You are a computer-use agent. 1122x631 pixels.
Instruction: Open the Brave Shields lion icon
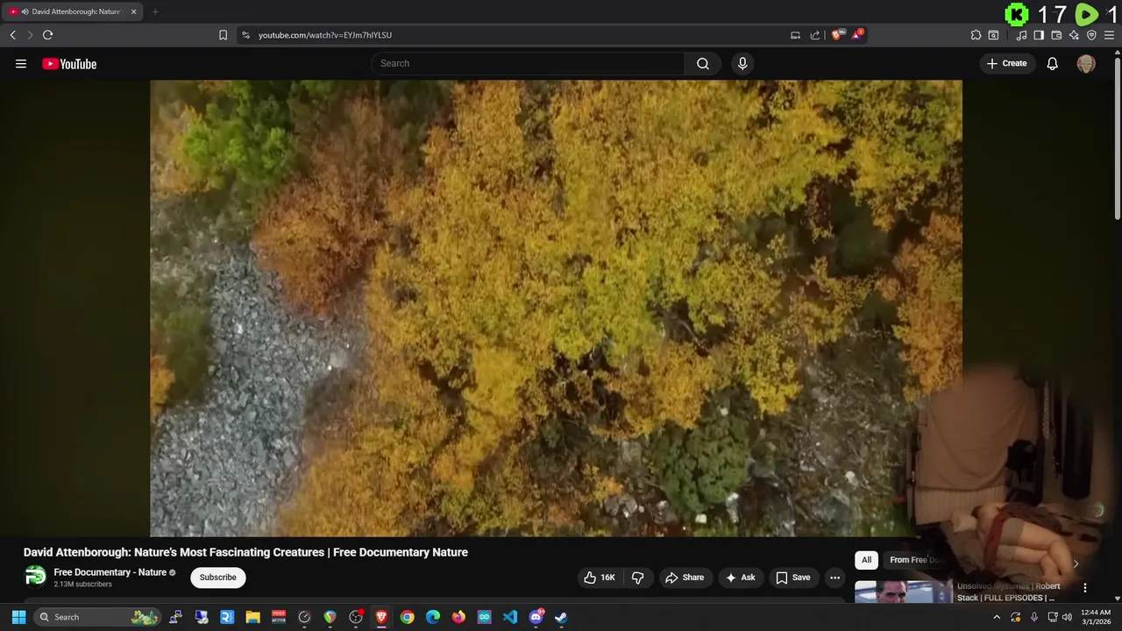pyautogui.click(x=837, y=35)
